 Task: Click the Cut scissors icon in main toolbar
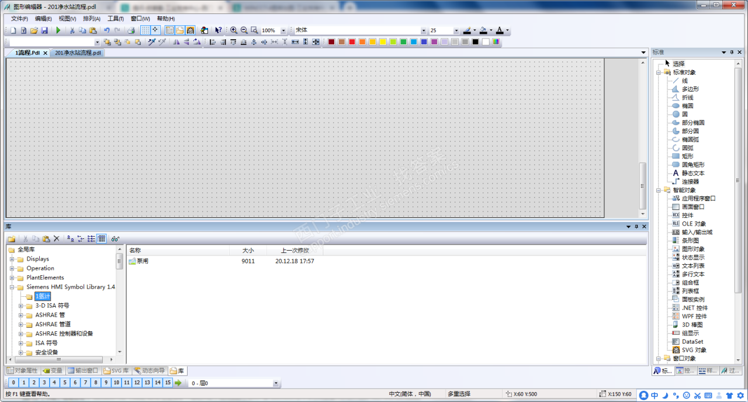[x=72, y=30]
